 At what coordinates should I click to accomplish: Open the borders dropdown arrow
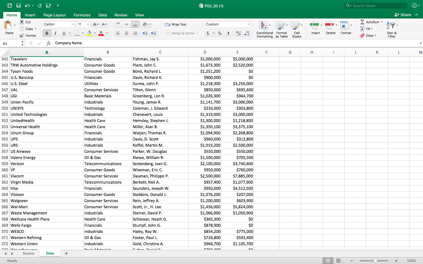[83, 33]
